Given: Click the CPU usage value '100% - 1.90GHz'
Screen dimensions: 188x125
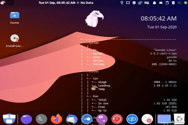Looking at the screenshot, I should pyautogui.click(x=165, y=82).
